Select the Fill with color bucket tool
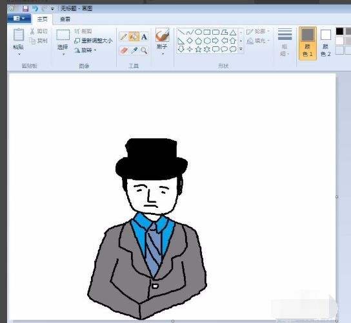The width and height of the screenshot is (351, 323). (134, 37)
